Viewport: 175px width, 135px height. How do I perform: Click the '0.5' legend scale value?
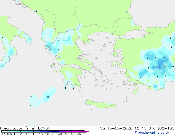pyautogui.click(x=10, y=134)
